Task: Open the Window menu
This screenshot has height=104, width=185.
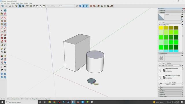Action: 26,3
